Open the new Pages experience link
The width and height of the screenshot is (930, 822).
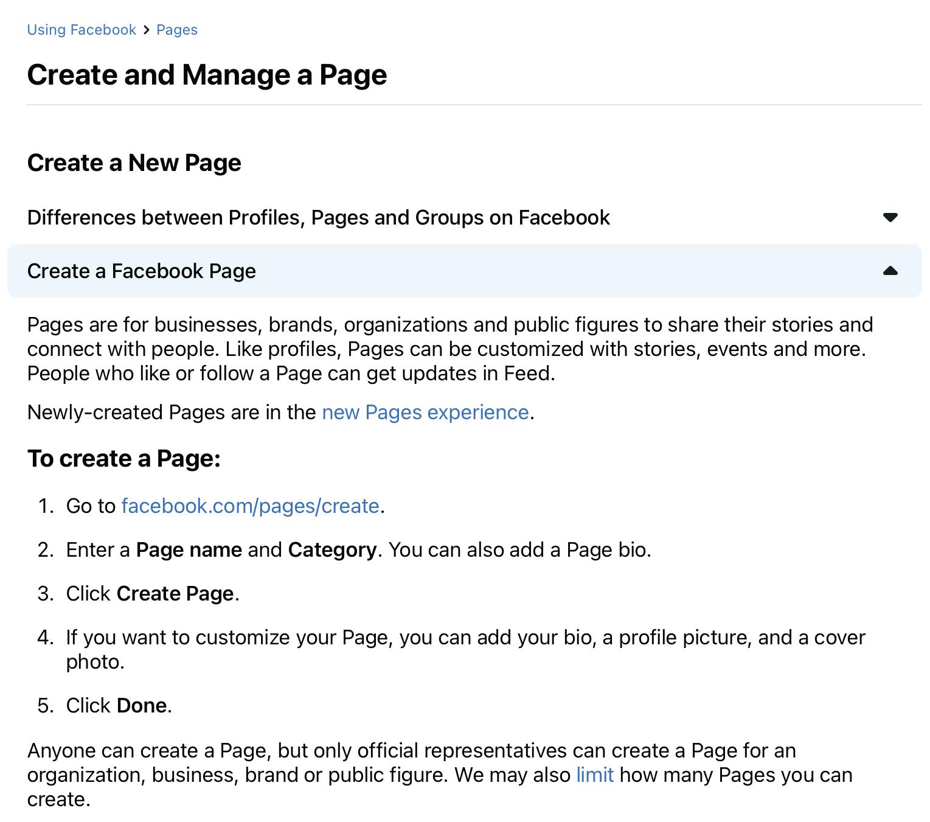click(425, 412)
